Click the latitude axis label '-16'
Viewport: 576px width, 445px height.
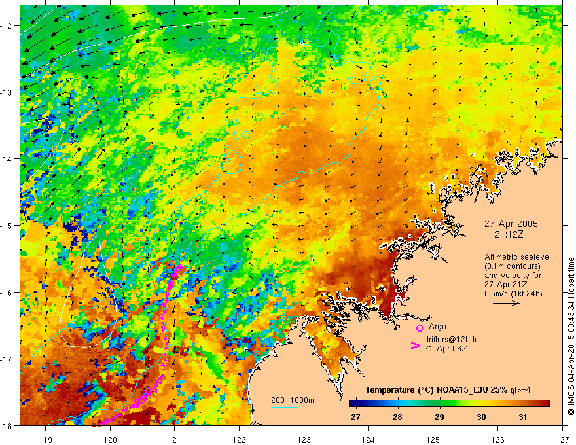point(7,293)
